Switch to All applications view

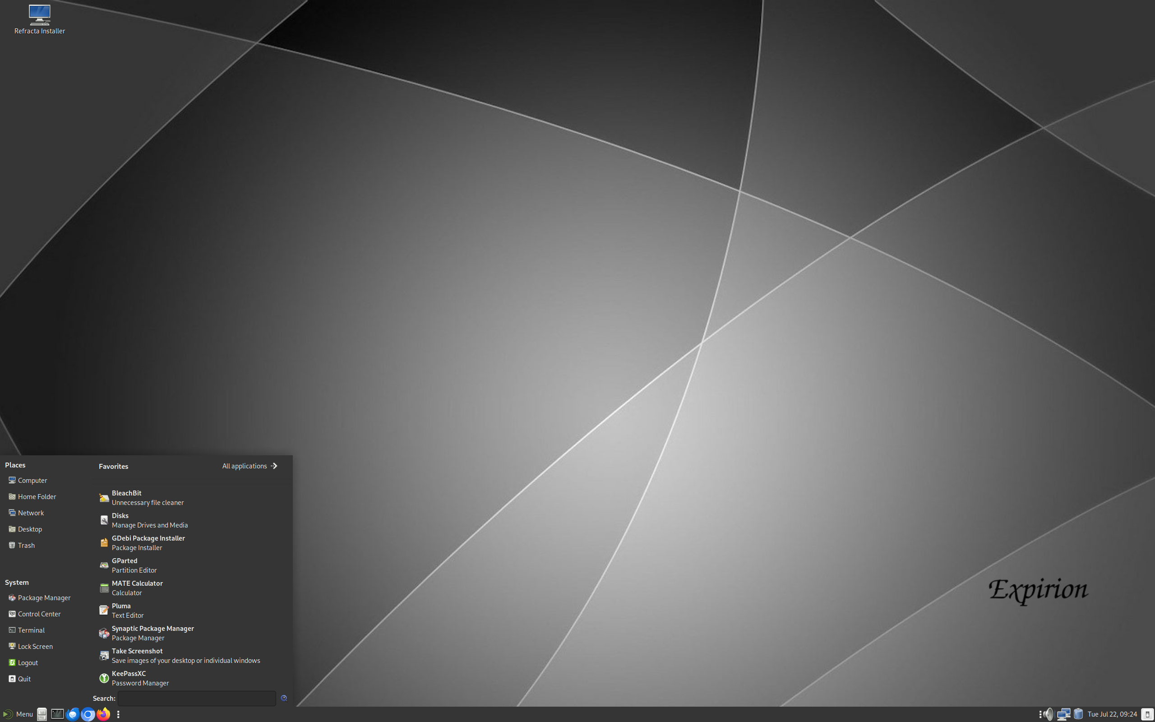point(249,466)
